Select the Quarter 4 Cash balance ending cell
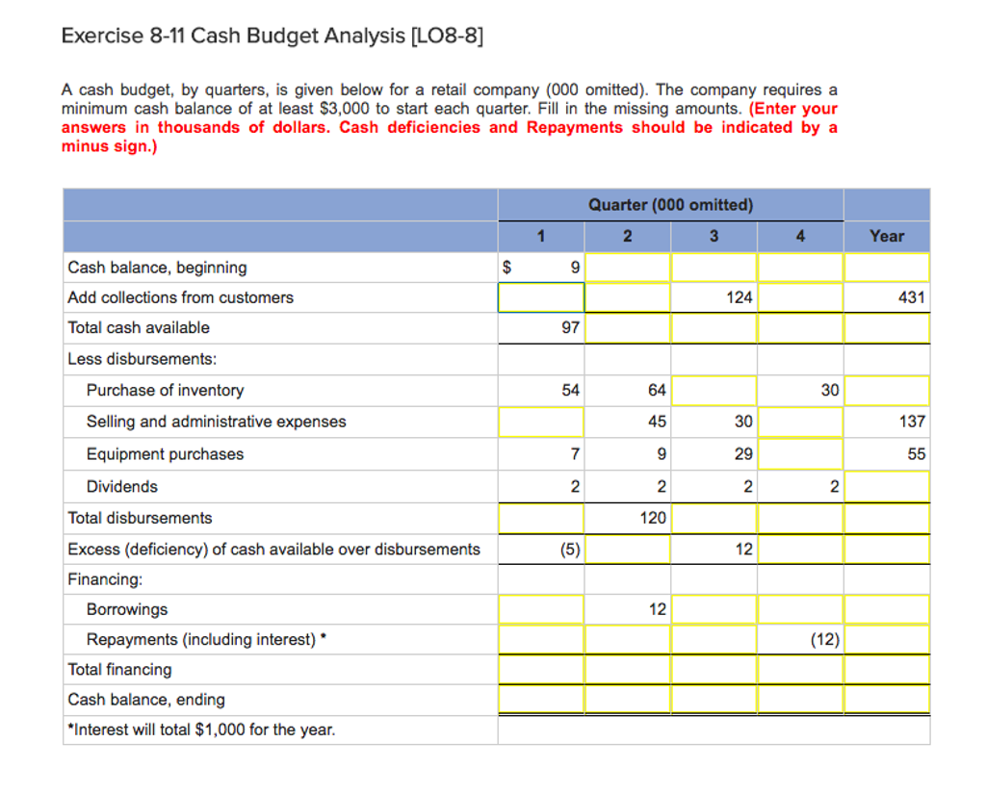The image size is (986, 794). pyautogui.click(x=799, y=700)
